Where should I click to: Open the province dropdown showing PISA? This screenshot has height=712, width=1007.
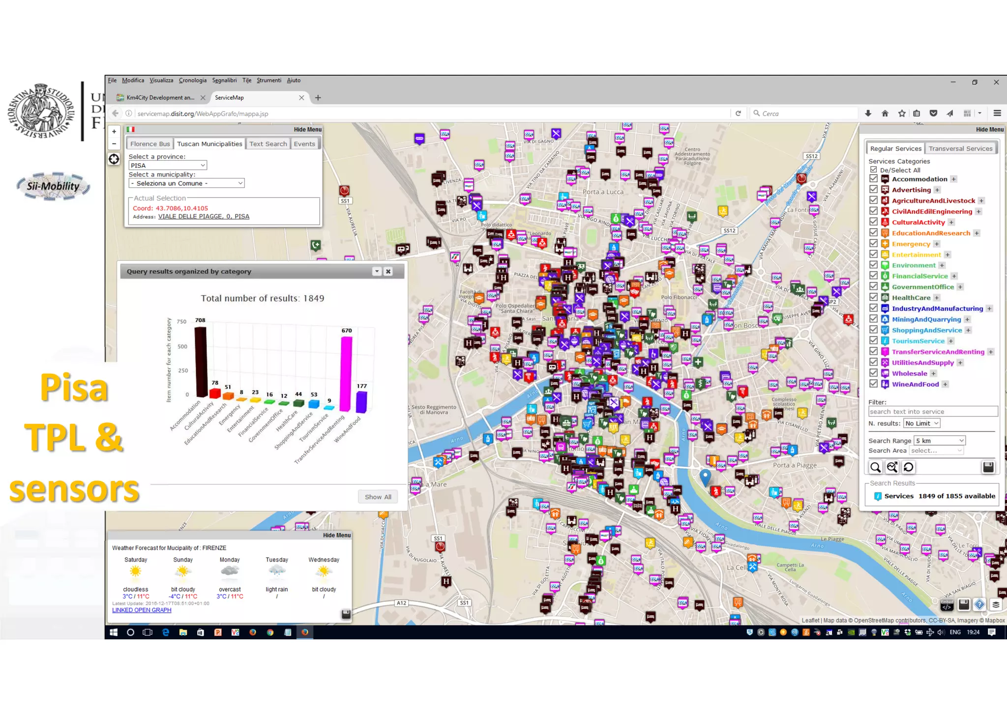tap(168, 165)
